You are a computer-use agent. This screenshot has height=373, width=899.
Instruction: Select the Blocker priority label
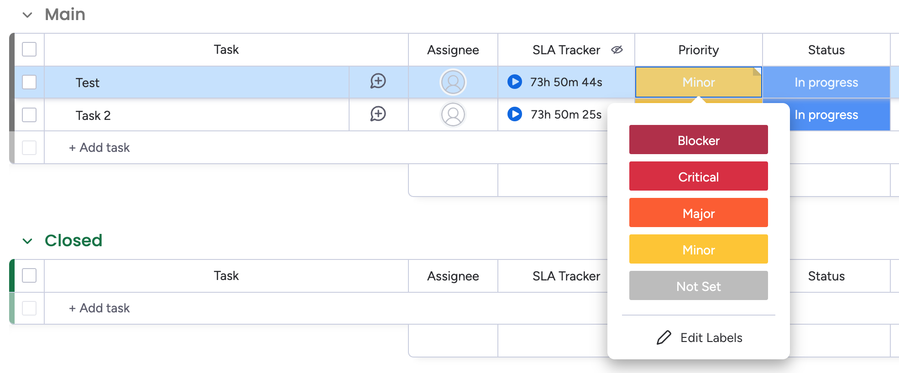[x=698, y=140]
